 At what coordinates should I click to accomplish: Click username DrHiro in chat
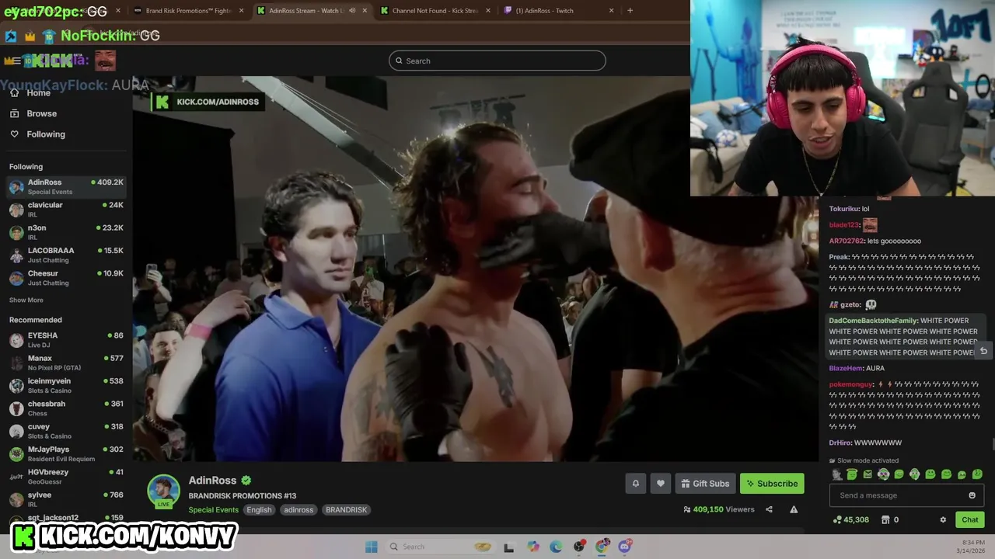click(840, 443)
